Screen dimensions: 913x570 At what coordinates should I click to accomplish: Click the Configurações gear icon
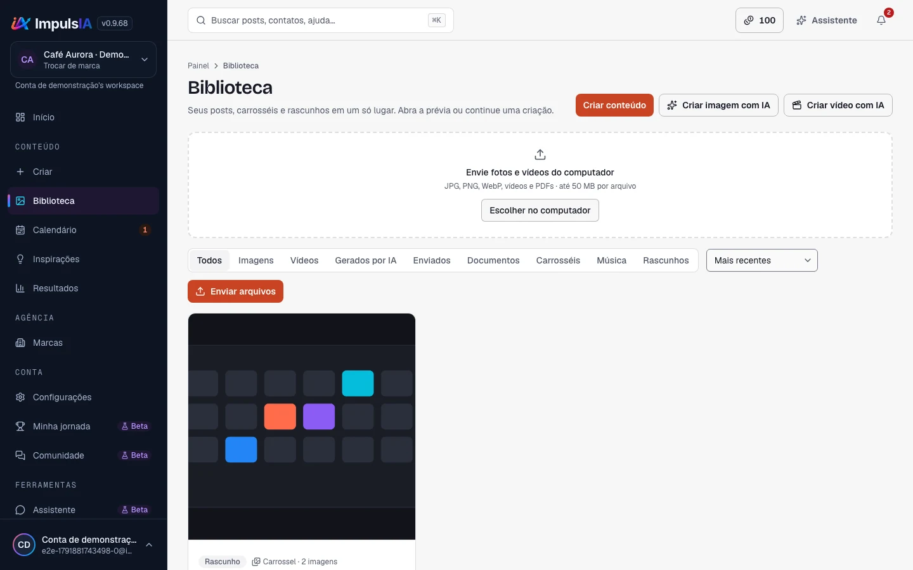20,397
